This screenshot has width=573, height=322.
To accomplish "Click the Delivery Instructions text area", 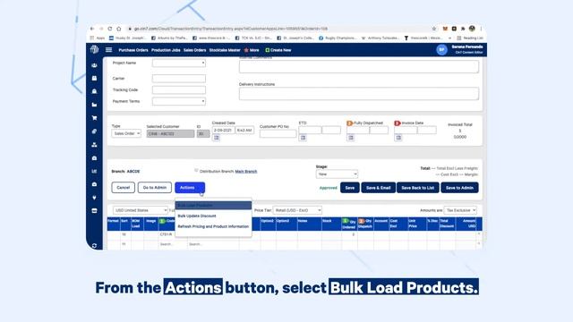I will [x=359, y=93].
